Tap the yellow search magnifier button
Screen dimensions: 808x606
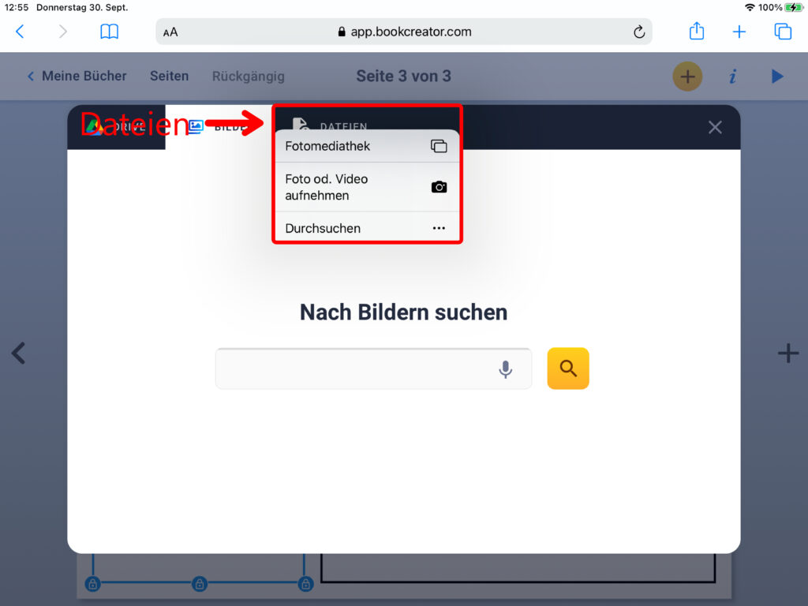[568, 368]
